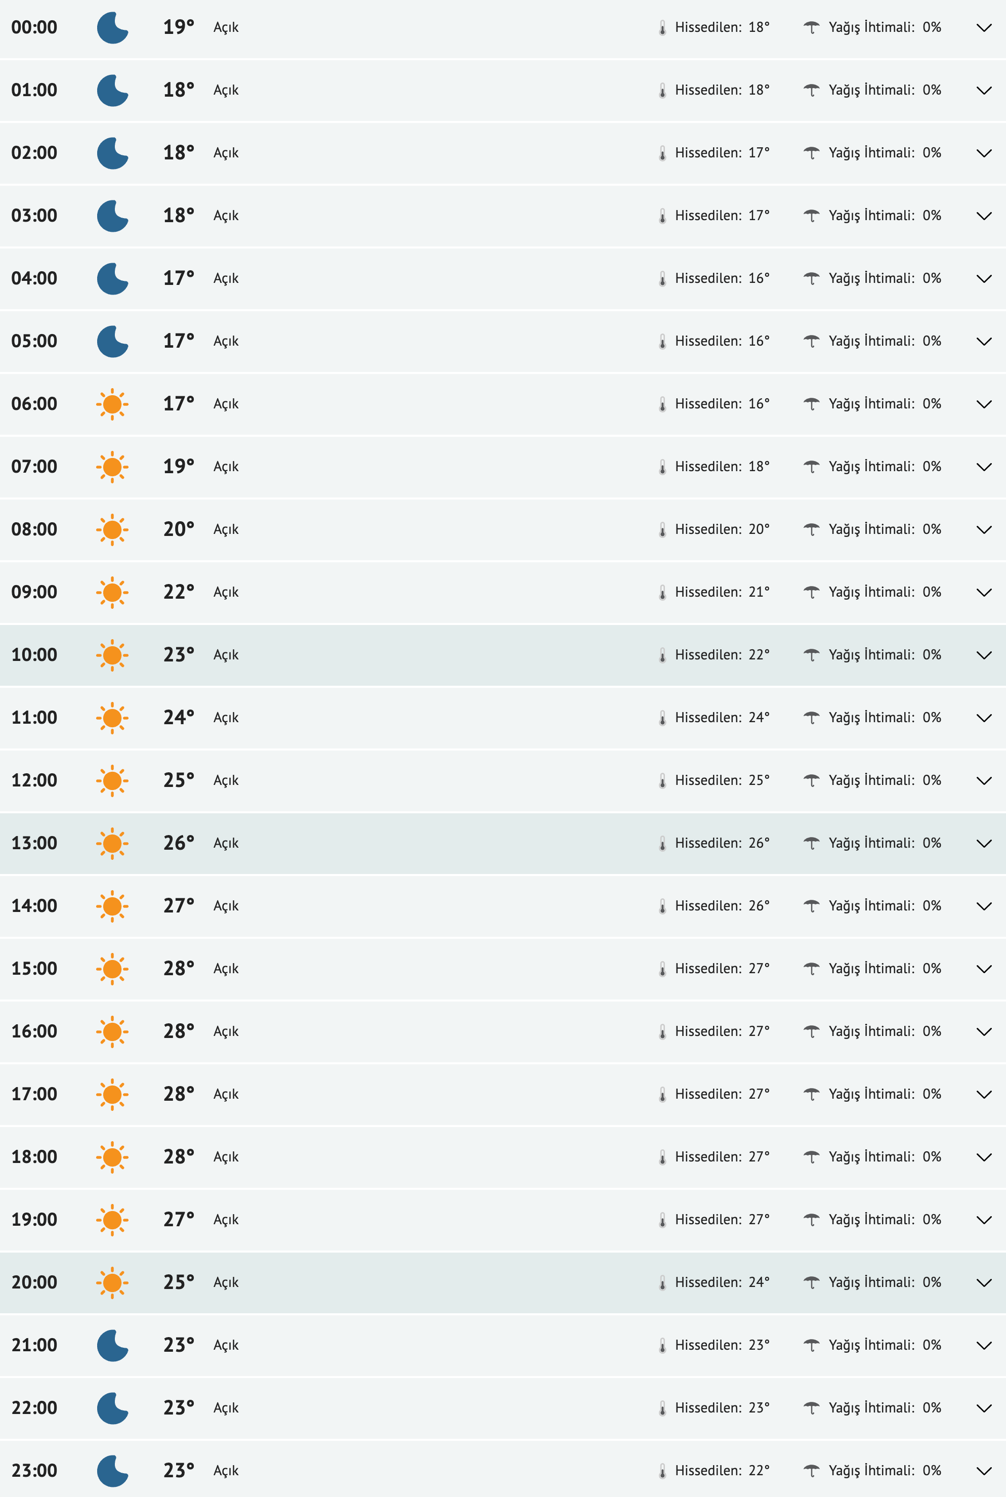Screen dimensions: 1006x1497
Task: Click 'Yağış İhtimali: 0%' in the 05:00 row
Action: click(884, 341)
